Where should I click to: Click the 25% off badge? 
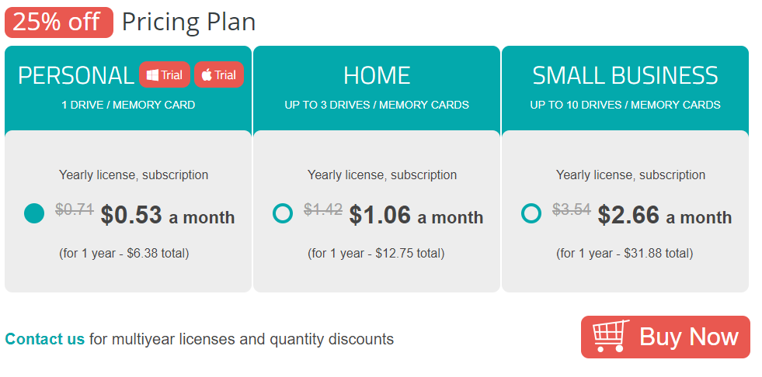[59, 22]
